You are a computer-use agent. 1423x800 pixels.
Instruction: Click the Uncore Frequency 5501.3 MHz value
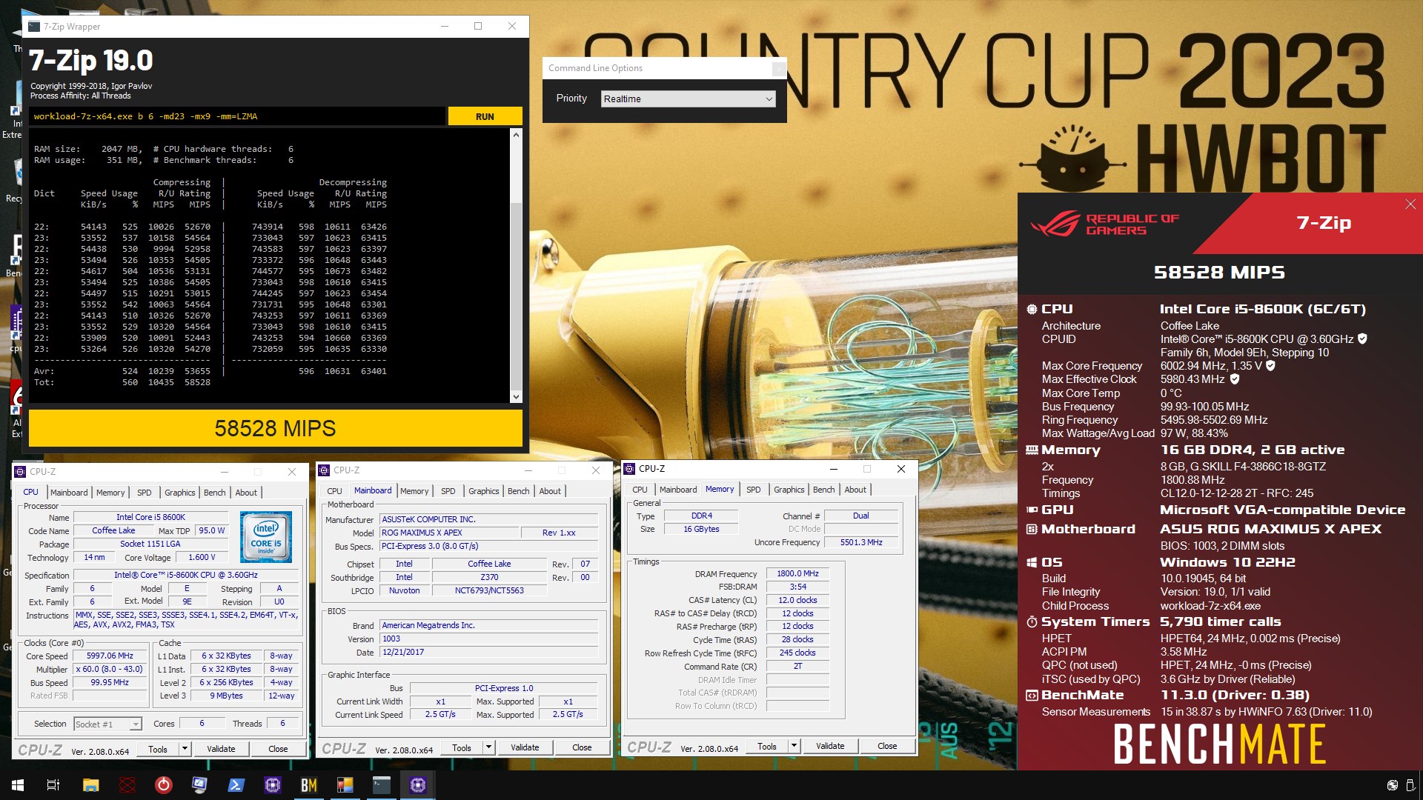860,542
